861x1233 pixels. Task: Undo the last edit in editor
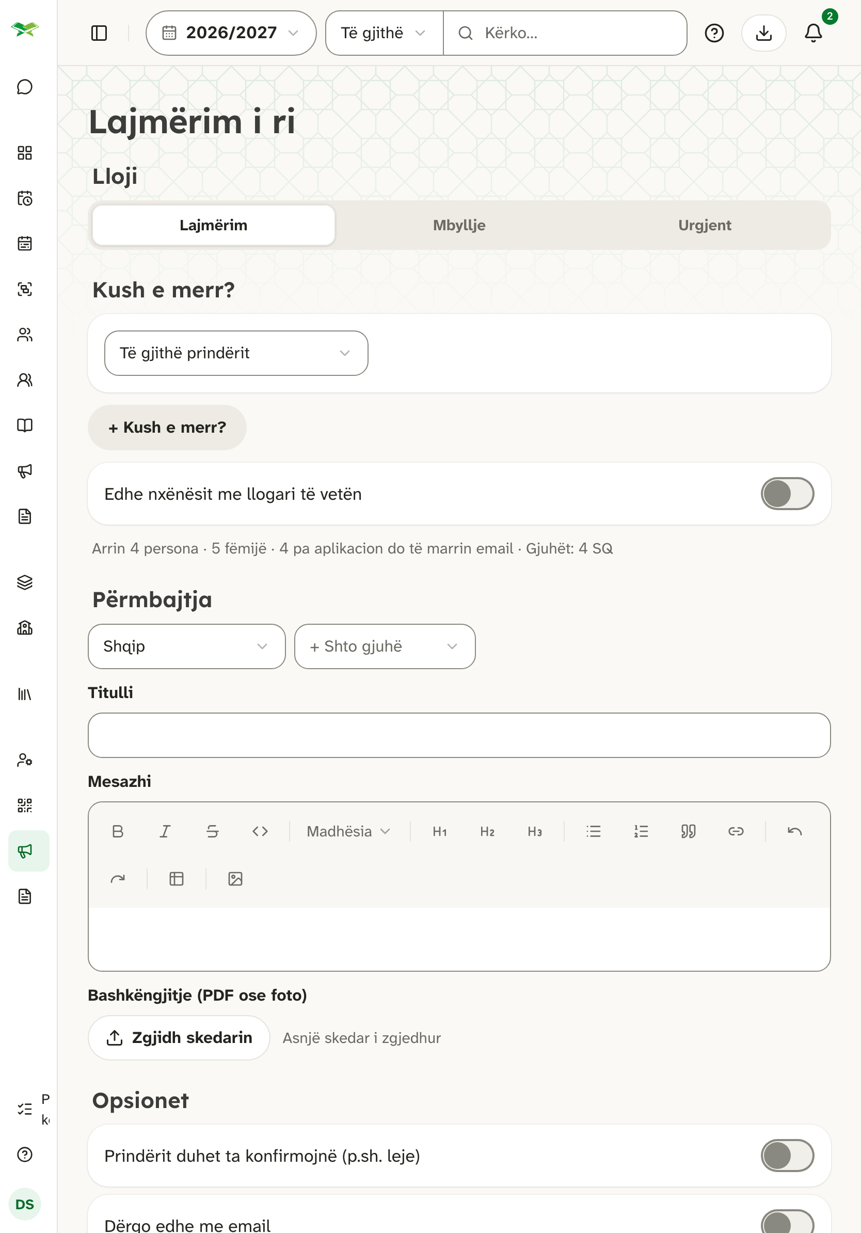(x=794, y=831)
